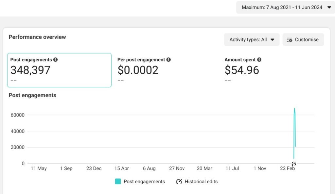Image resolution: width=335 pixels, height=194 pixels.
Task: Click info icon beside Post engagements metric
Action: pos(56,60)
